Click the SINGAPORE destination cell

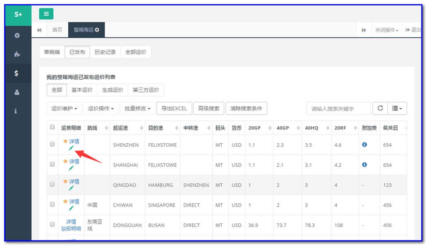[x=162, y=205]
